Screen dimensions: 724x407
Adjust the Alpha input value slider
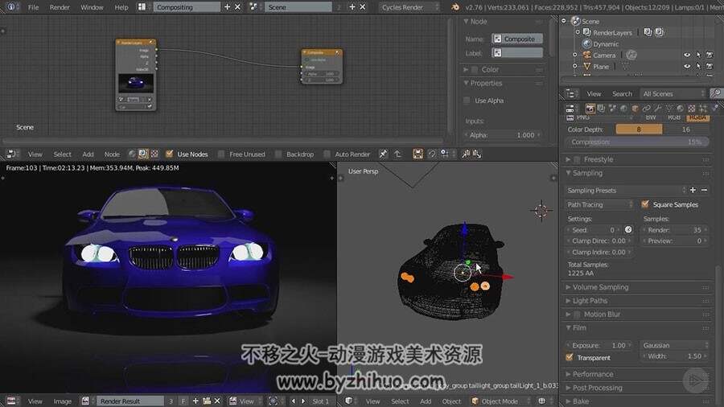coord(503,135)
